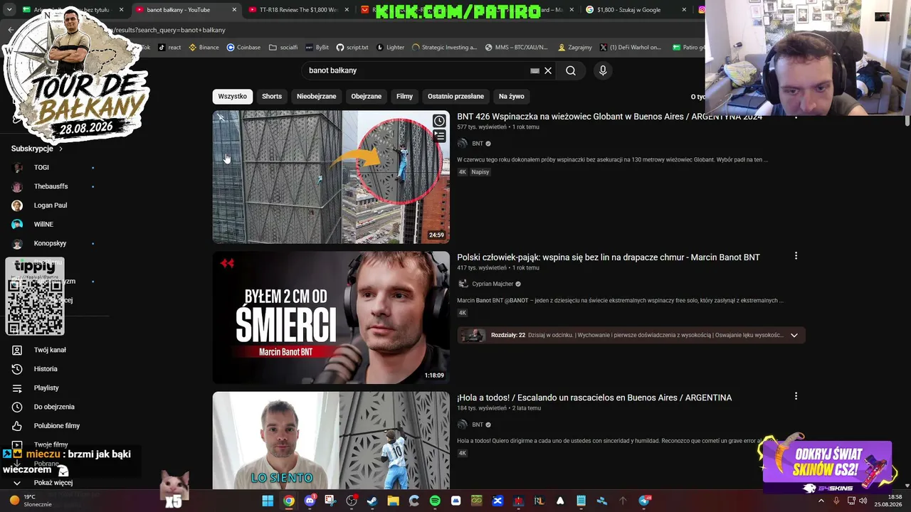The width and height of the screenshot is (911, 512).
Task: Select the Shorts filter chip
Action: [x=272, y=97]
